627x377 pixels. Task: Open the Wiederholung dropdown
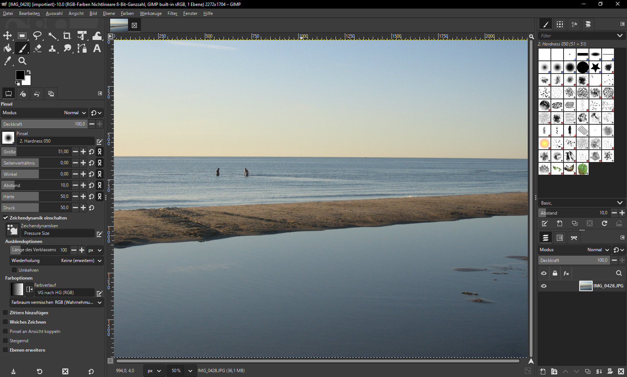(x=56, y=261)
